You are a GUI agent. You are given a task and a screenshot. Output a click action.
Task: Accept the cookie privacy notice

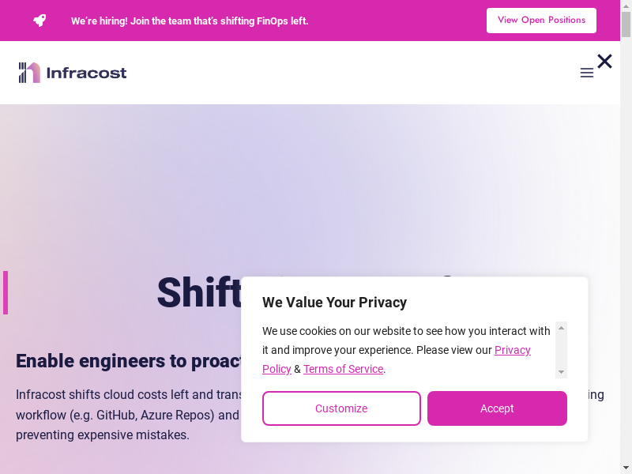(x=497, y=408)
